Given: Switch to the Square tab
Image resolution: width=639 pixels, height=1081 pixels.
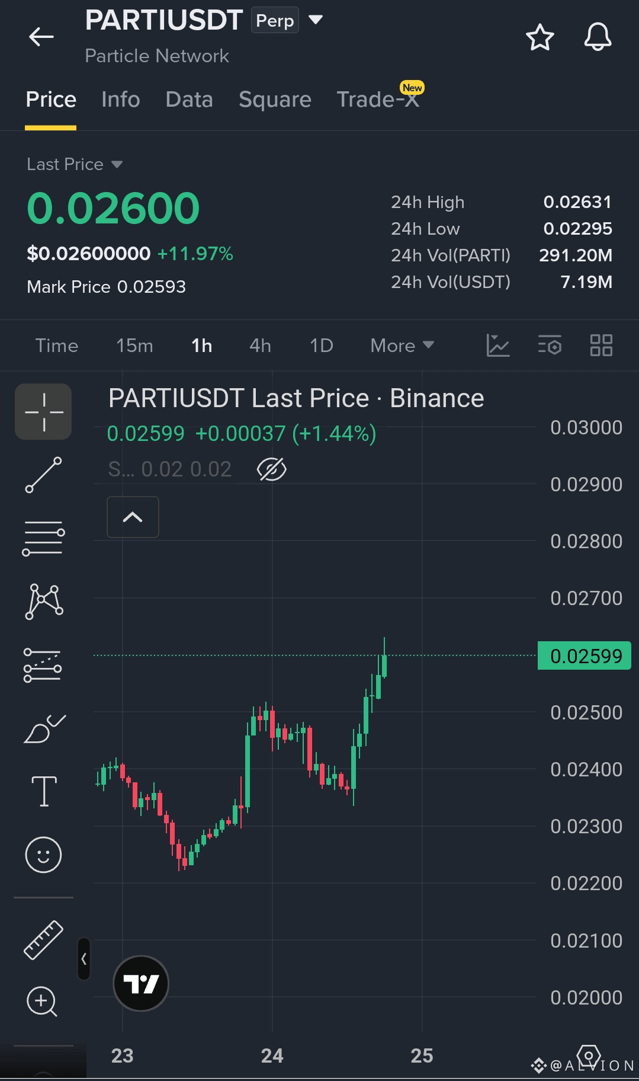Looking at the screenshot, I should tap(275, 100).
